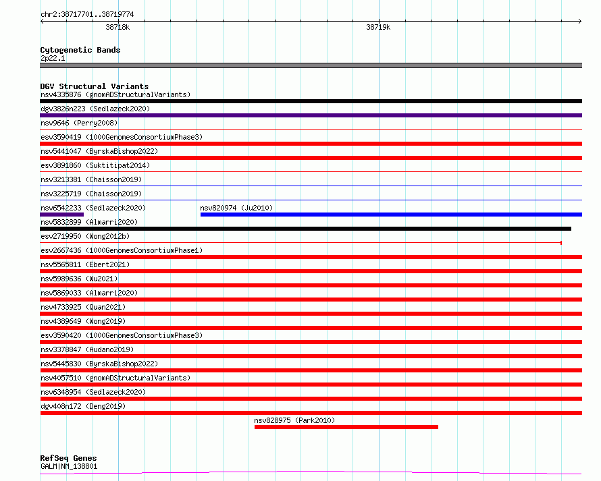Click the 38718k ruler position label
The height and width of the screenshot is (481, 601).
pyautogui.click(x=117, y=27)
